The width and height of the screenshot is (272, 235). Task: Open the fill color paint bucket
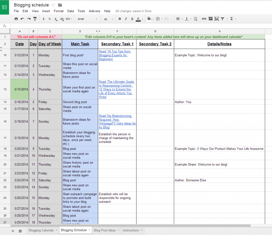click(149, 19)
